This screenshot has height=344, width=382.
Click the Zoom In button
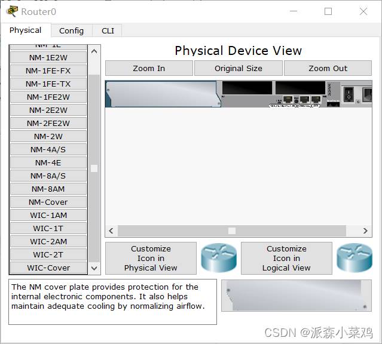tap(149, 69)
